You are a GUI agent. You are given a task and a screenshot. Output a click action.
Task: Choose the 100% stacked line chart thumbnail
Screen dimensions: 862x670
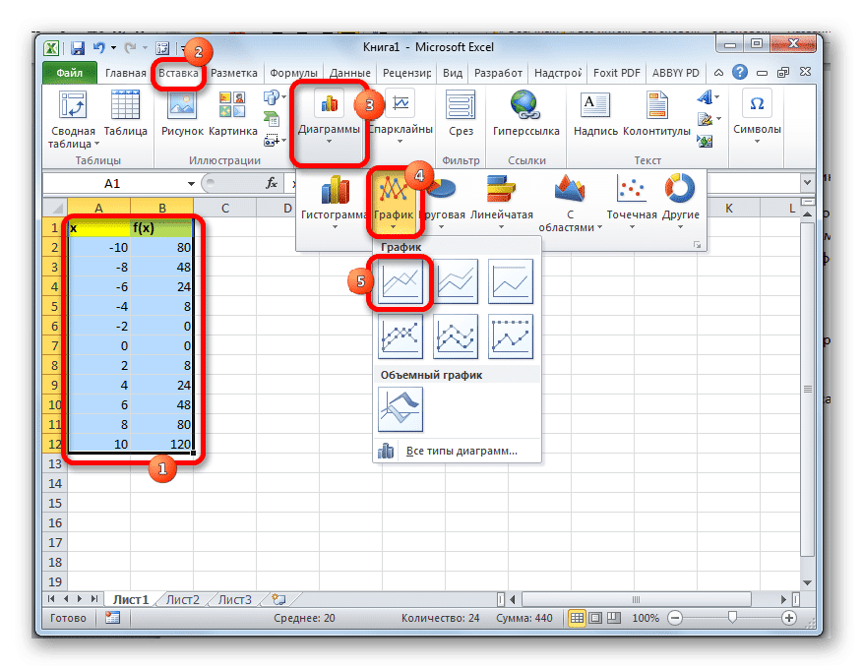[x=510, y=281]
